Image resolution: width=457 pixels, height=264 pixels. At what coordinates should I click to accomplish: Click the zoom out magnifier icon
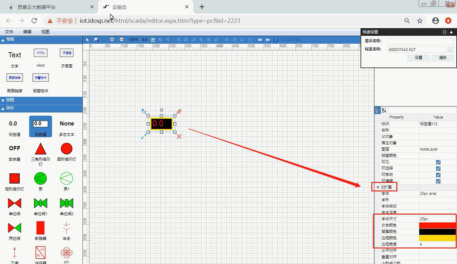coord(122,40)
